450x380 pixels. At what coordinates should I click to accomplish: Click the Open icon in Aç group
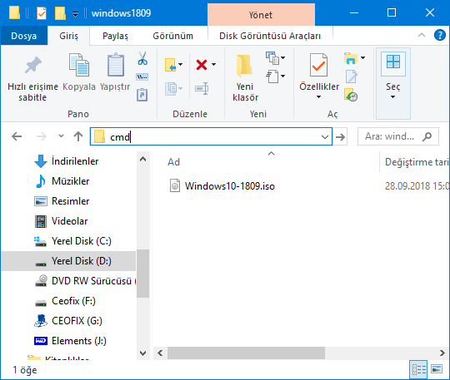351,58
